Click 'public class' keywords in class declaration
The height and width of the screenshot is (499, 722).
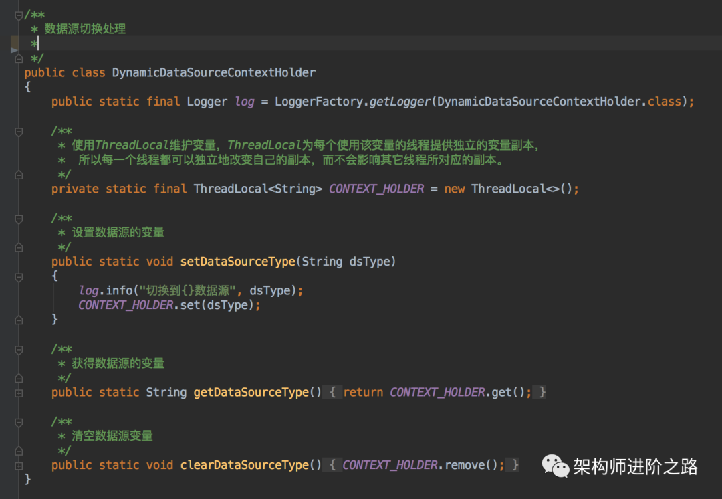65,73
